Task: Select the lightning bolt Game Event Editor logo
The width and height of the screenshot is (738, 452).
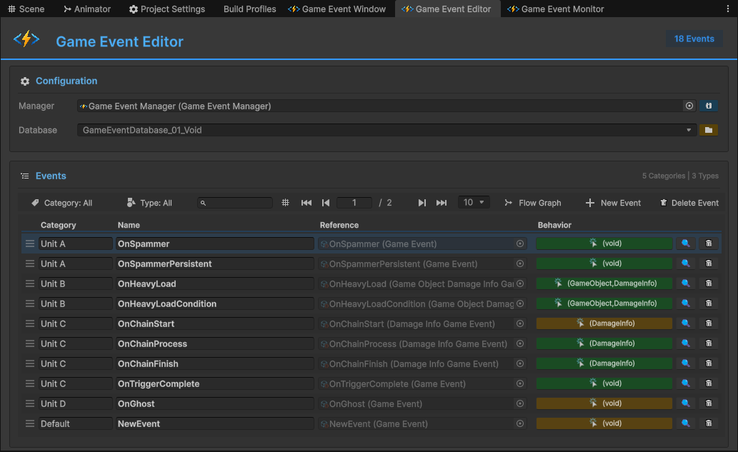Action: (27, 40)
